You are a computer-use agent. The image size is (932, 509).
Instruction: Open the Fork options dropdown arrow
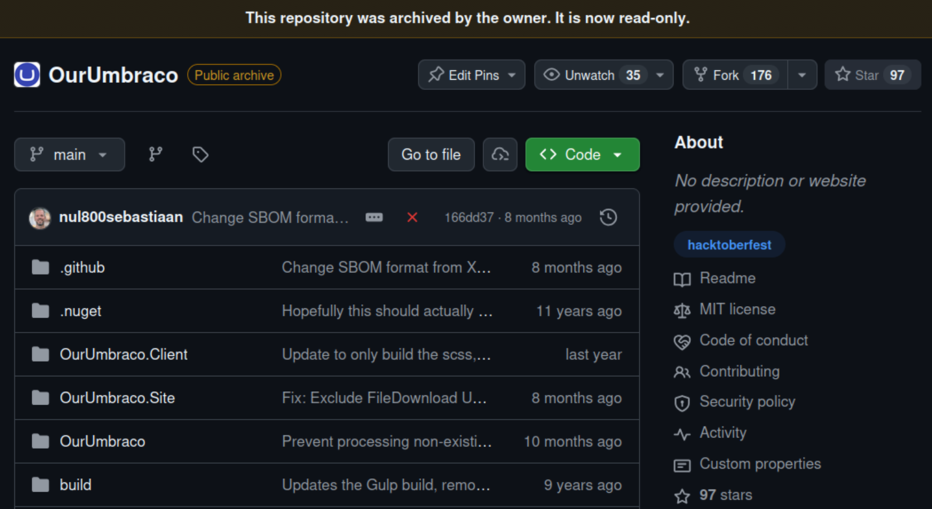802,75
